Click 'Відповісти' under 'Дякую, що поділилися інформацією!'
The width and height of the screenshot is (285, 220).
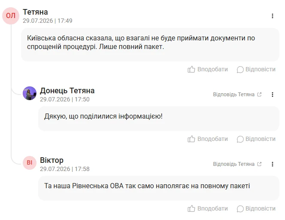[260, 139]
